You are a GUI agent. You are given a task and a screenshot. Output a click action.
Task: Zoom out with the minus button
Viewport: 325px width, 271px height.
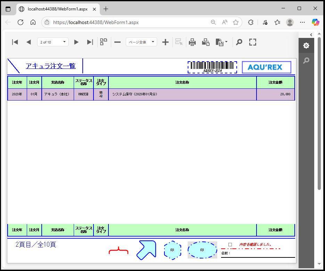117,42
